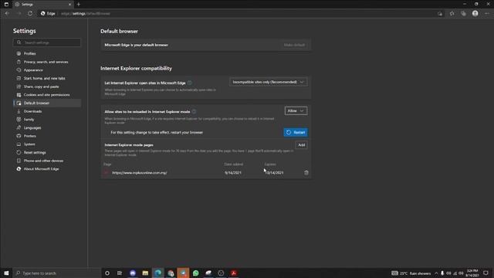Open the Favorites toolbar icon
The width and height of the screenshot is (494, 278).
tap(452, 14)
